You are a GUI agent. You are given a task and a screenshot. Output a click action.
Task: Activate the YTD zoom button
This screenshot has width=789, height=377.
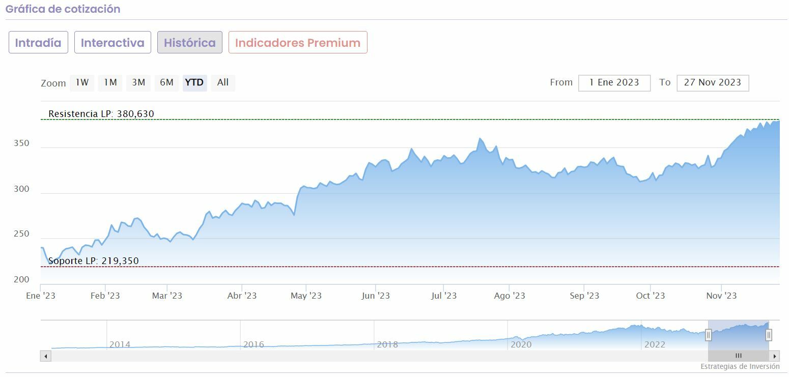pos(194,82)
